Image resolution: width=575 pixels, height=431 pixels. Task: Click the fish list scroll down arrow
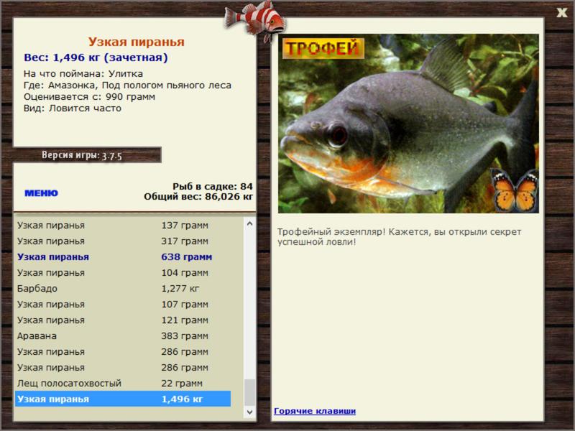click(249, 412)
